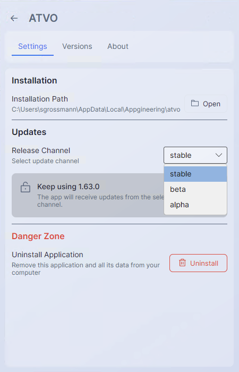Click 'Remove this application and all its data' text
239x372 pixels.
tap(86, 268)
